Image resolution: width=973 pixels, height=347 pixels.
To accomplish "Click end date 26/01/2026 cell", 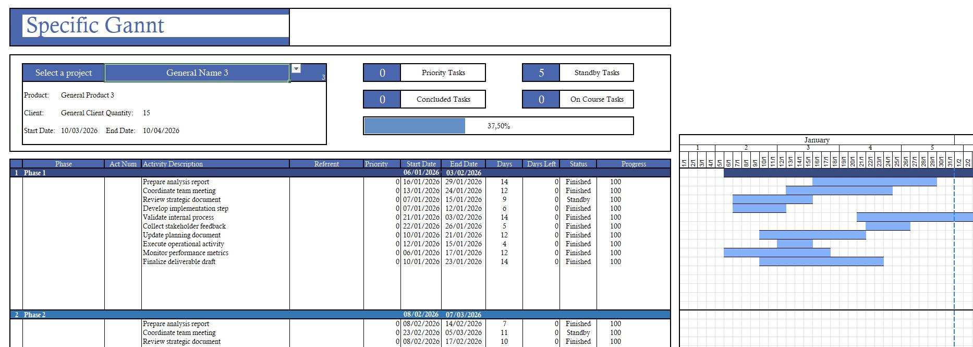I will tap(464, 226).
